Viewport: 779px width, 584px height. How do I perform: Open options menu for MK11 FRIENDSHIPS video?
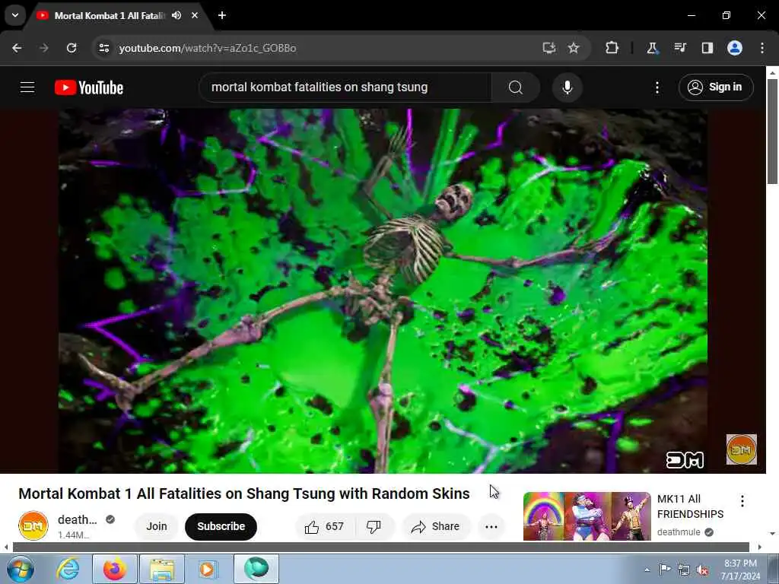pyautogui.click(x=742, y=500)
